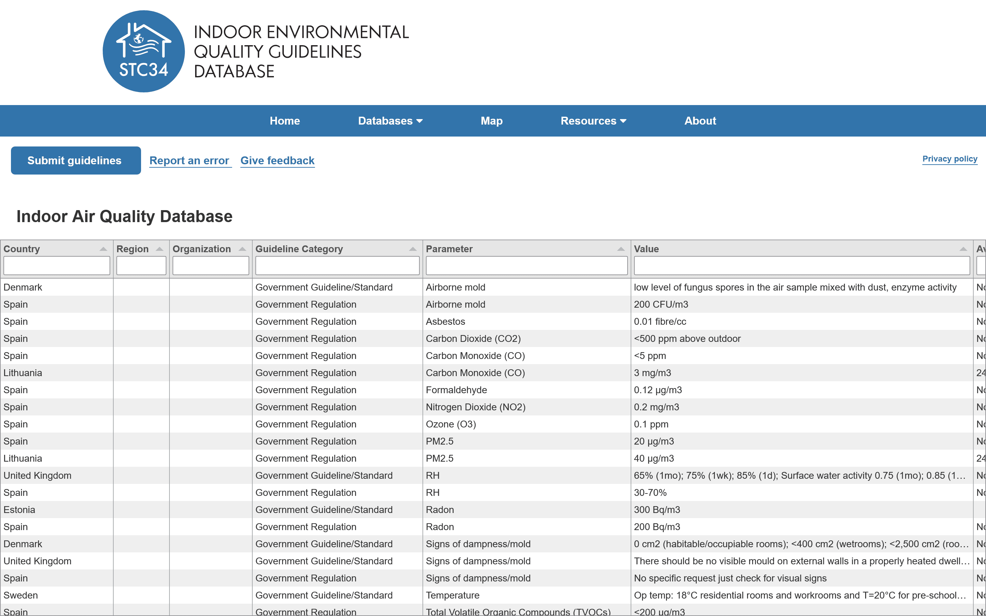
Task: Select the '0.2 mg/m3' value cell
Action: pyautogui.click(x=802, y=407)
